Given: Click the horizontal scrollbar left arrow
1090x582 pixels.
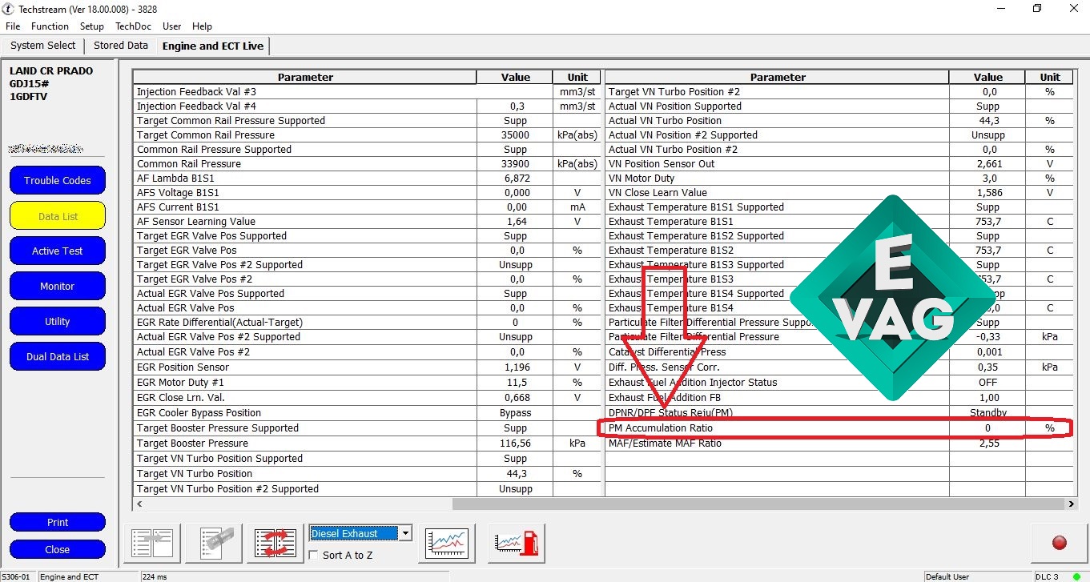Looking at the screenshot, I should coord(139,504).
